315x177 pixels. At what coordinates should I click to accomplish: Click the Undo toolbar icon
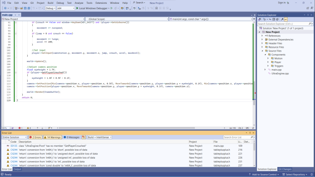tap(34, 8)
